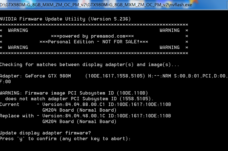
Task: Select the 'NVIDIA Firmware Update Utility (Version 5.236)' line
Action: click(x=65, y=19)
